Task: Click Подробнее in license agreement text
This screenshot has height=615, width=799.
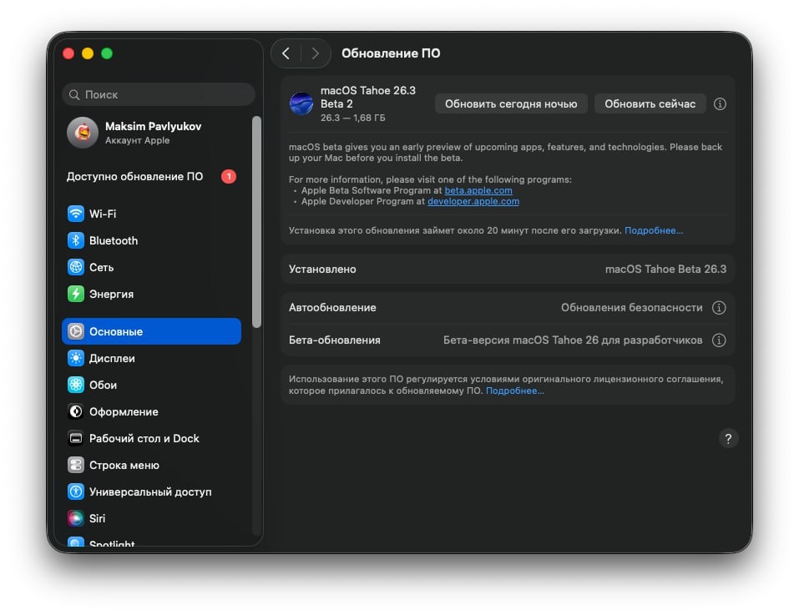Action: pos(514,391)
